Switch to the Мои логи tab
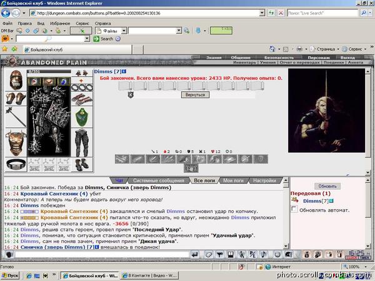 [233, 180]
